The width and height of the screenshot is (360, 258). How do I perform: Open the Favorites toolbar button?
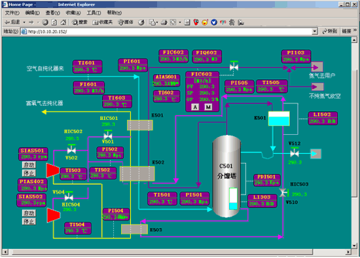(x=102, y=22)
